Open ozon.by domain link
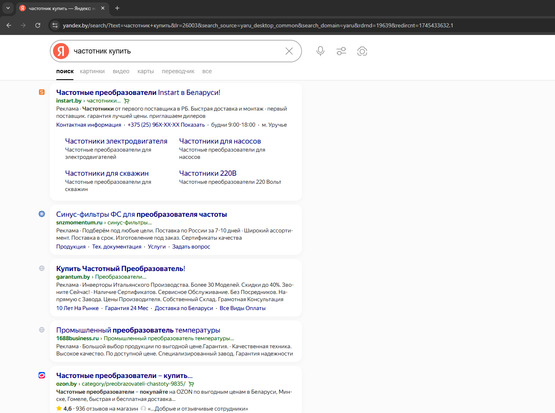Screen dimensions: 555x413 pyautogui.click(x=66, y=384)
